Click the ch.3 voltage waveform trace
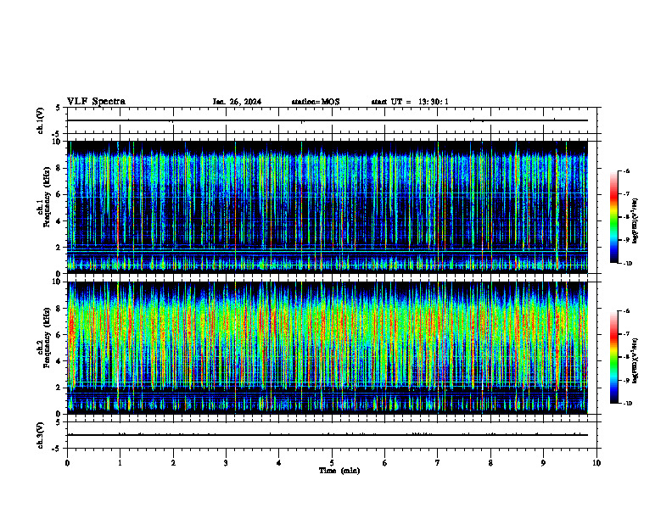 point(328,435)
